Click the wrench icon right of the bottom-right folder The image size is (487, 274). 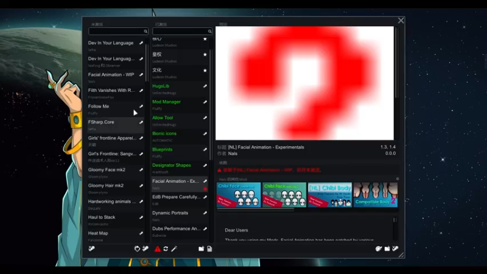coord(395,248)
